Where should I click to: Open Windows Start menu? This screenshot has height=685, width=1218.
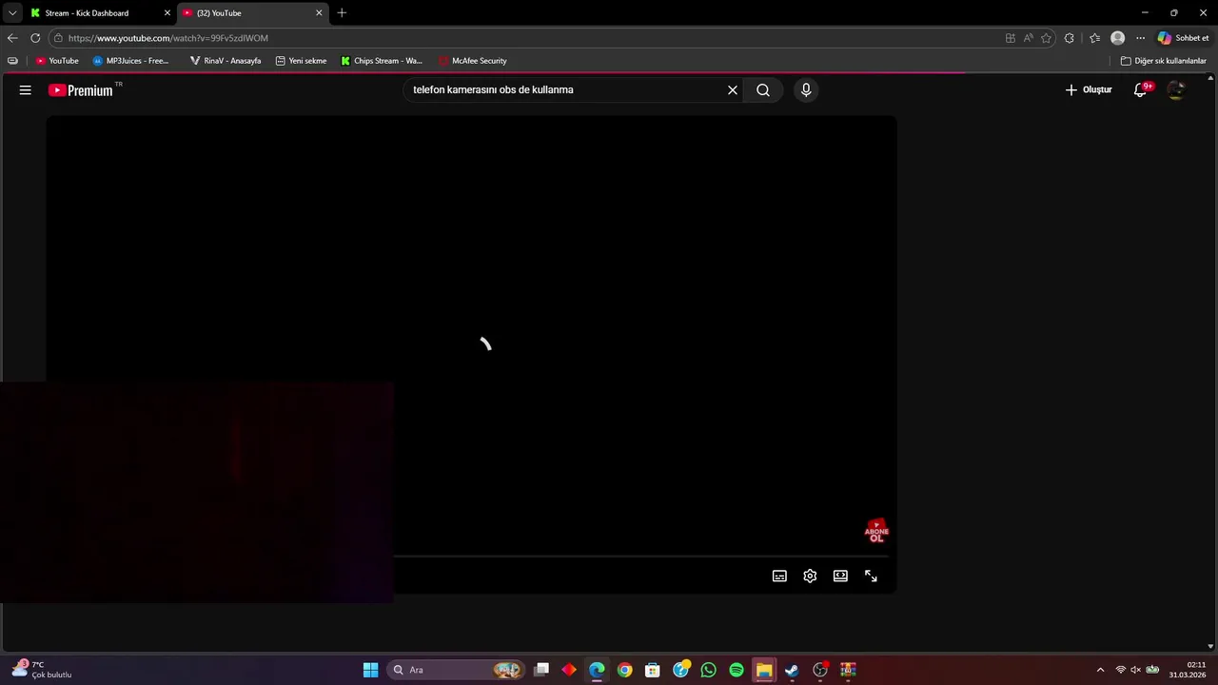pyautogui.click(x=370, y=670)
